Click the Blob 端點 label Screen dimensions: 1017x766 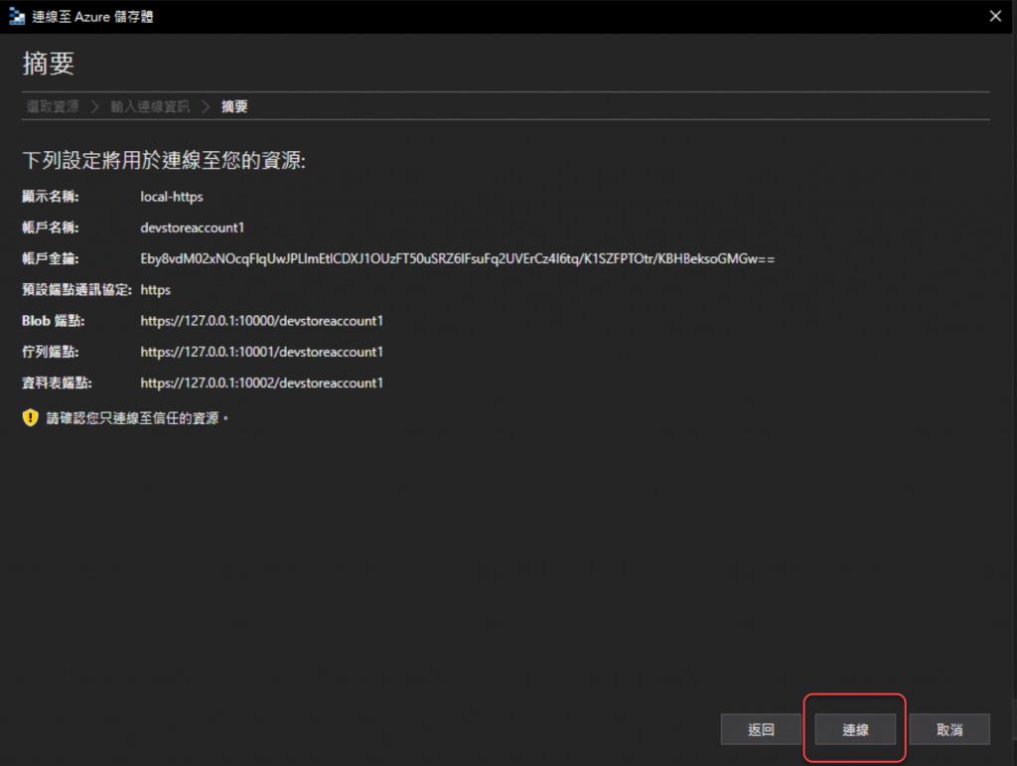[x=54, y=321]
